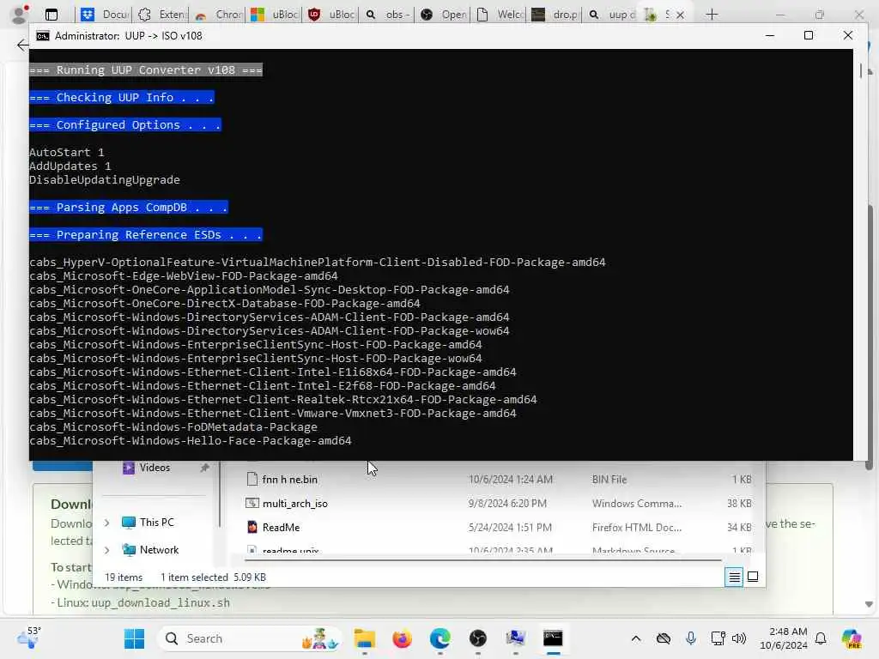Viewport: 879px width, 659px height.
Task: Switch to the 'Welc' browser tab
Action: (500, 15)
